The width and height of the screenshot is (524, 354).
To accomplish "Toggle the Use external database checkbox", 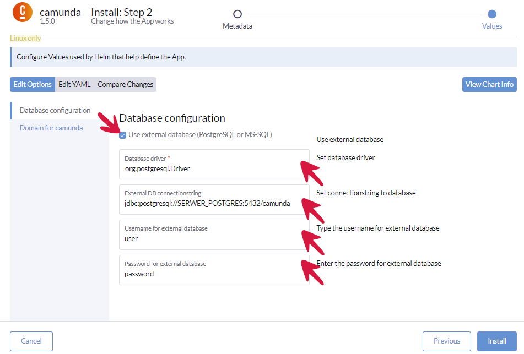I will pyautogui.click(x=123, y=135).
